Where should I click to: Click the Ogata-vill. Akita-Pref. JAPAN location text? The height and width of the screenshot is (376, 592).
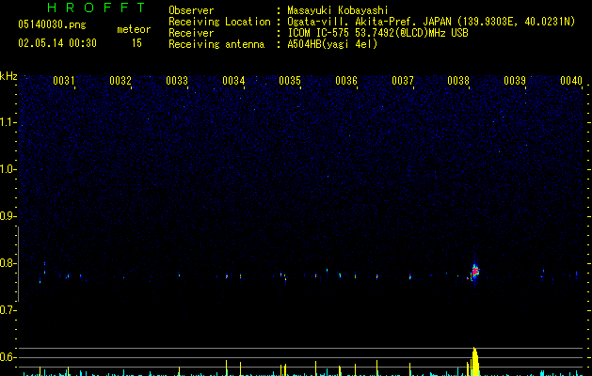point(431,22)
